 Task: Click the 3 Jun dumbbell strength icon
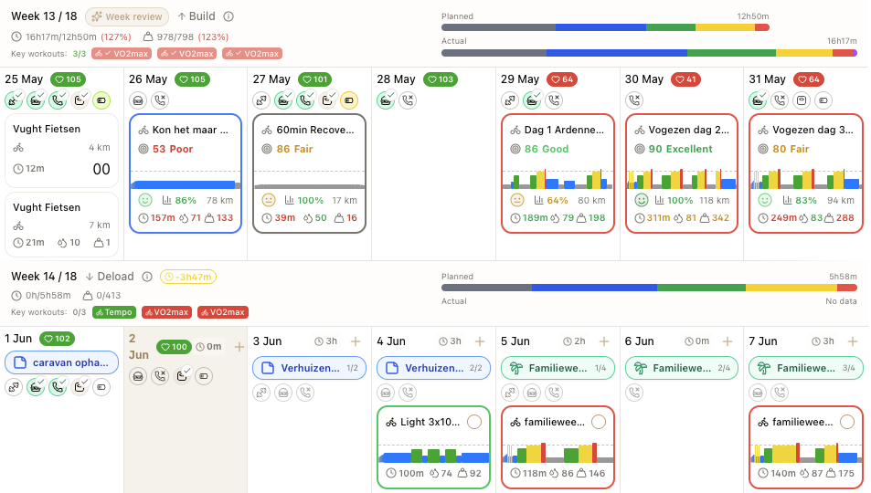pyautogui.click(x=261, y=393)
